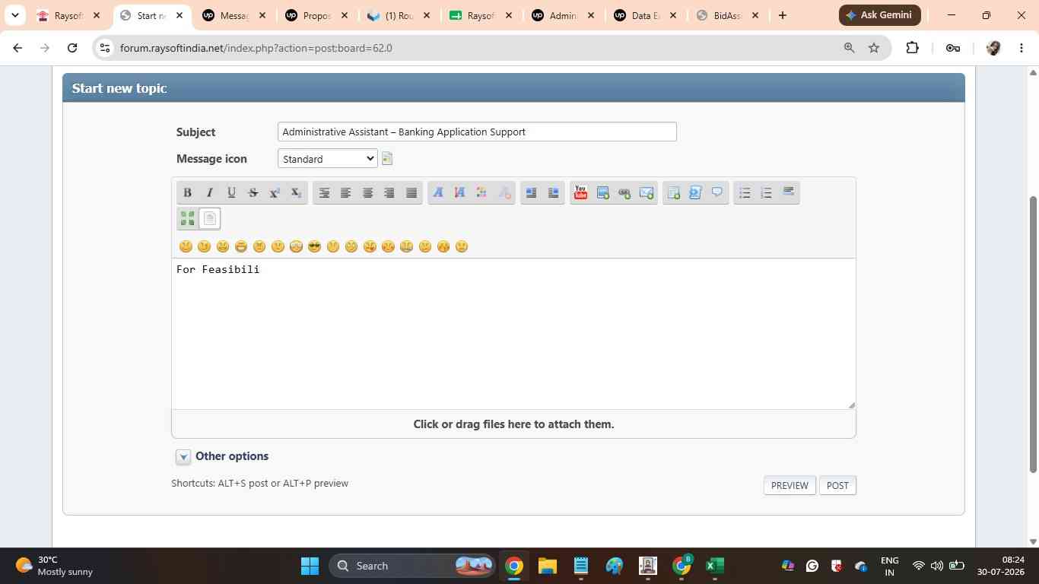
Task: Insert the cool sunglasses smiley
Action: coord(314,246)
